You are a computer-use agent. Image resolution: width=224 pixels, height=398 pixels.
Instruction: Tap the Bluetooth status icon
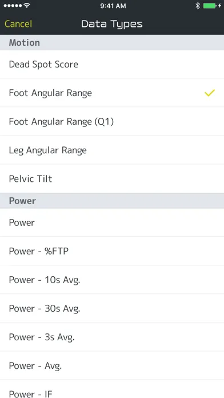pos(198,6)
